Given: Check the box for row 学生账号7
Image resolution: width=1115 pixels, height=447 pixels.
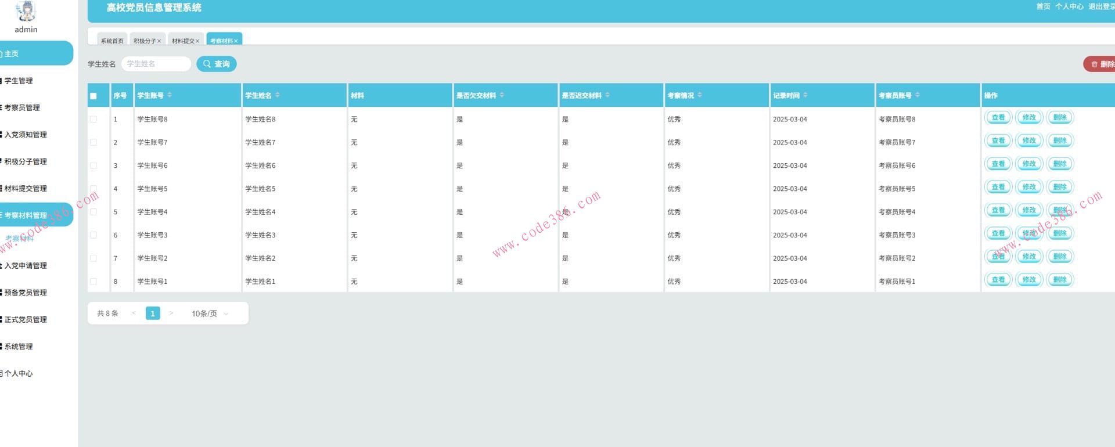Looking at the screenshot, I should tap(93, 142).
